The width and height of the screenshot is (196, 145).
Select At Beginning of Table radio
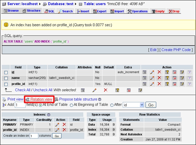[x=71, y=105]
